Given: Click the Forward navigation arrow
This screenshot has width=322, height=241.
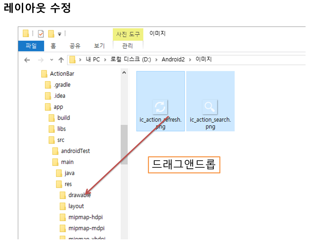Looking at the screenshot, I should click(40, 60).
